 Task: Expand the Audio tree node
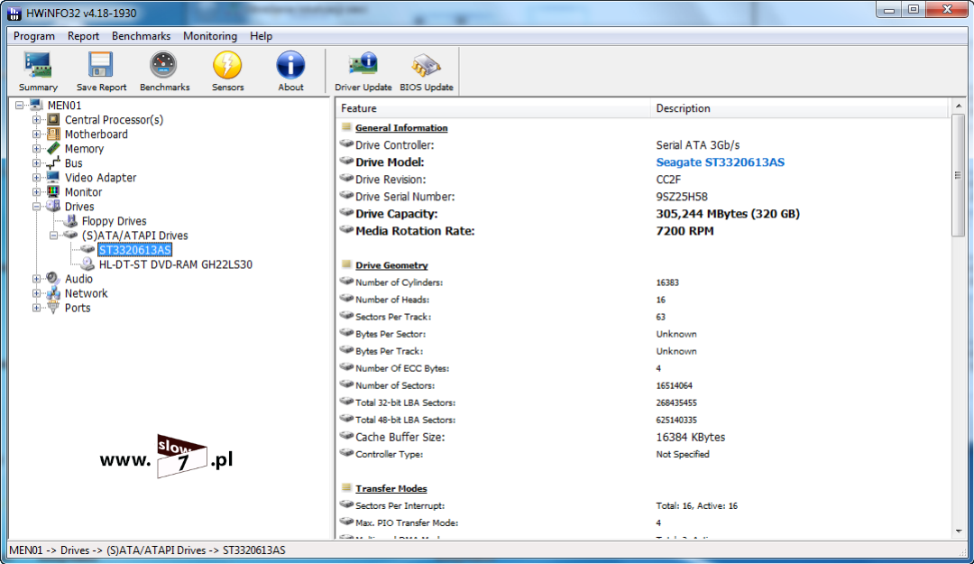coord(37,279)
